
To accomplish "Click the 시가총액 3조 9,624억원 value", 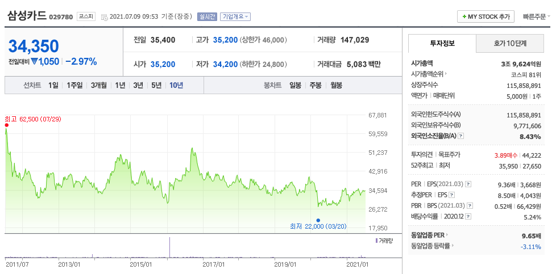I will coord(521,64).
